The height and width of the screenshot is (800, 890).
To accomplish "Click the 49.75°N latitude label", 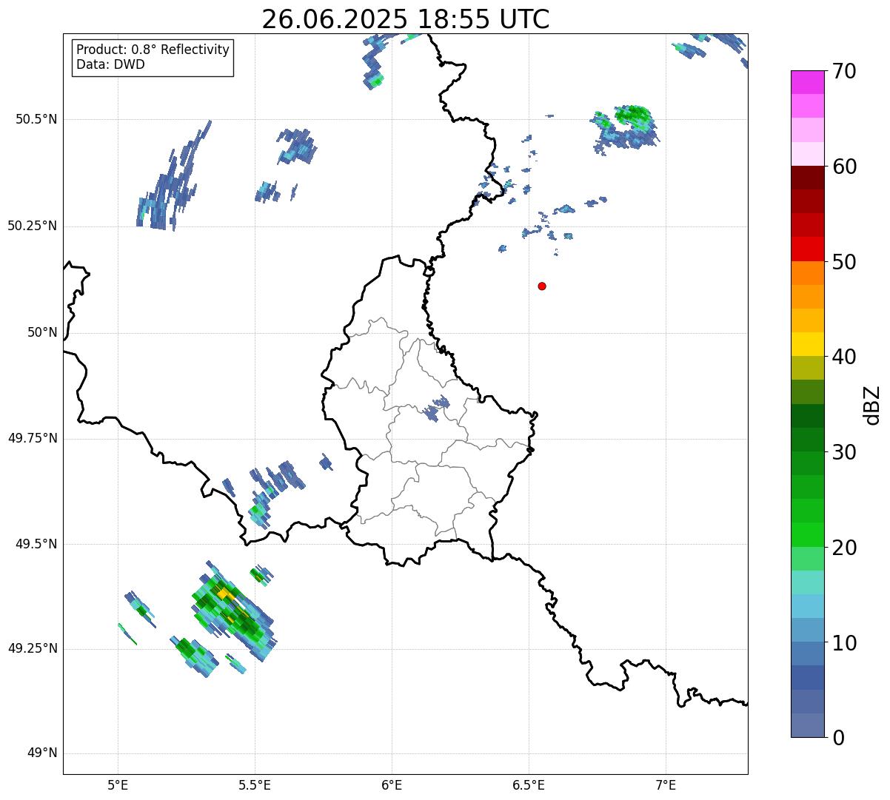I will 33,438.
